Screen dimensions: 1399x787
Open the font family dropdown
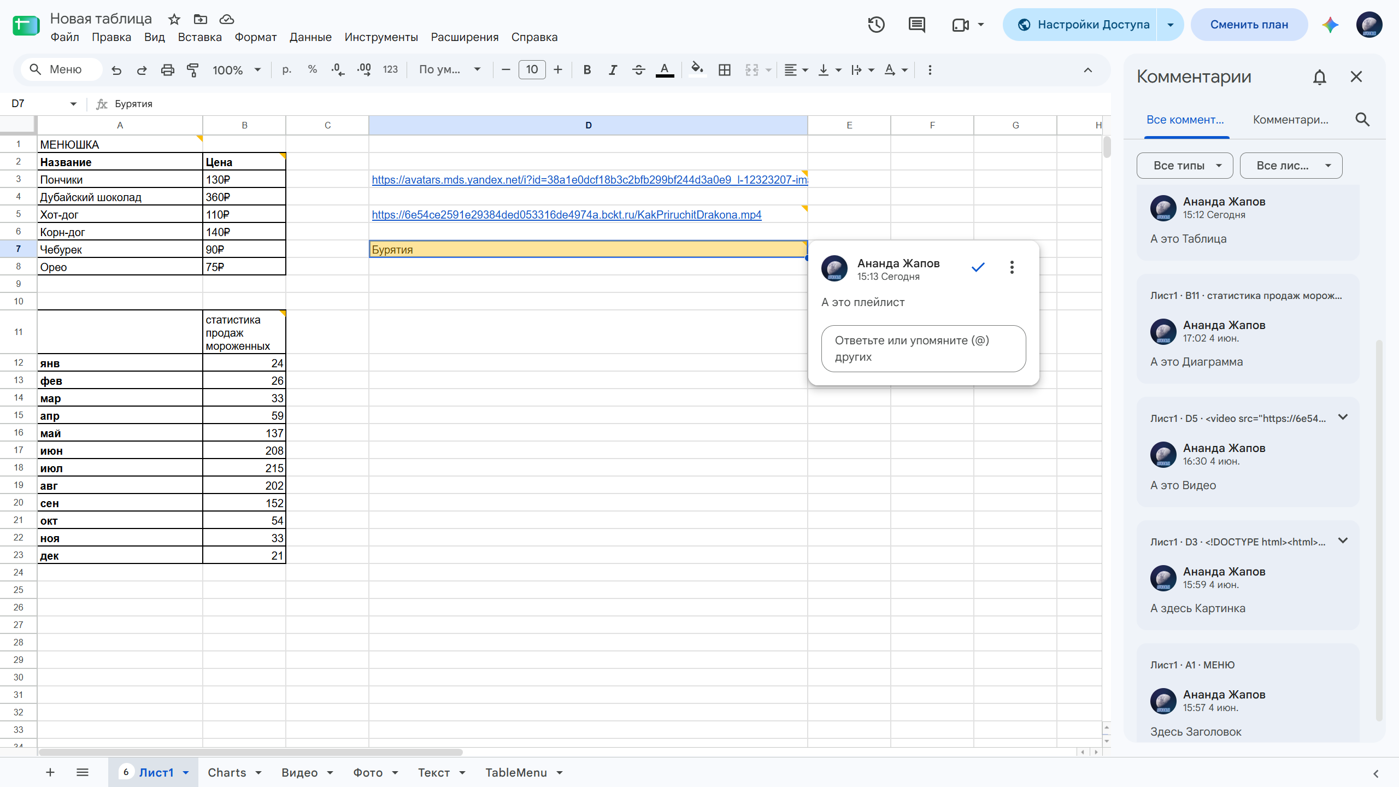click(449, 70)
